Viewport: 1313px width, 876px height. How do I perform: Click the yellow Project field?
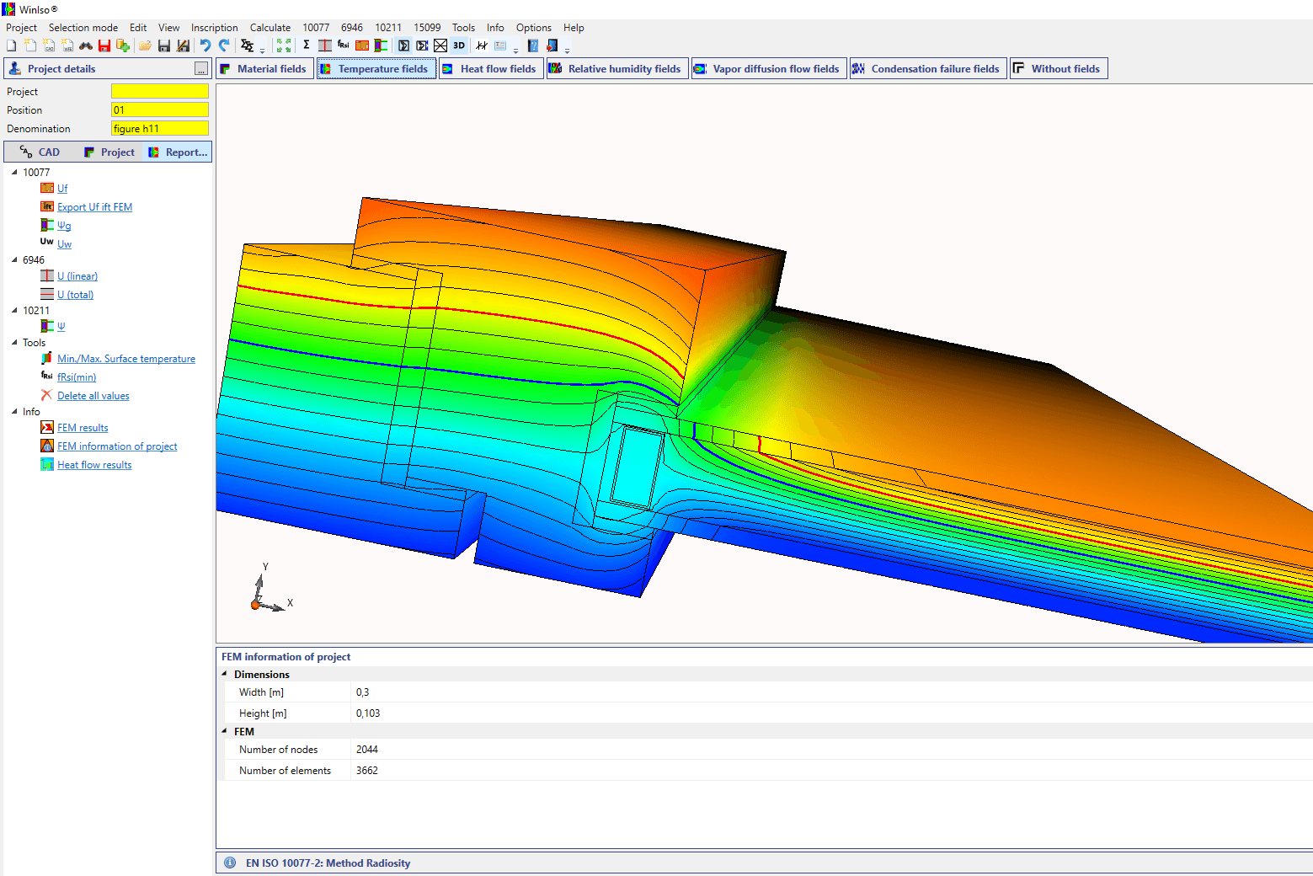point(159,92)
